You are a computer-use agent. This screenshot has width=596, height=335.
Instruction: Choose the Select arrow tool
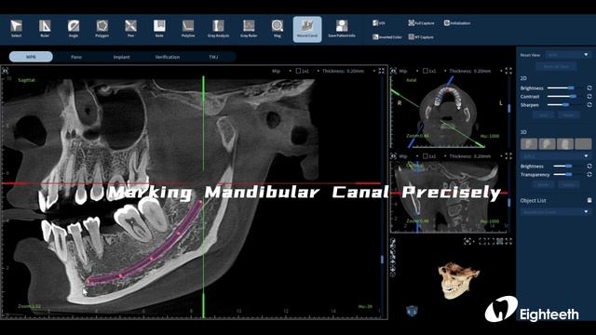coord(17,29)
